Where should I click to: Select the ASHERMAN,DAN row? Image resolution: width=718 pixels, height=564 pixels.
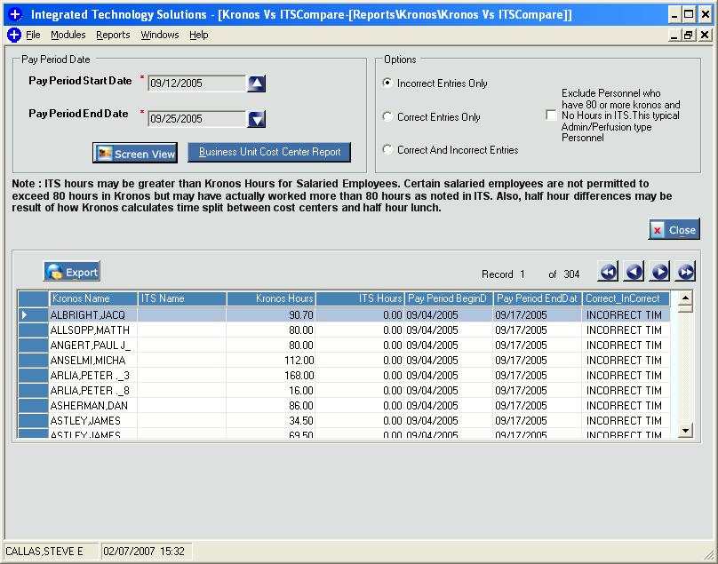click(x=344, y=405)
